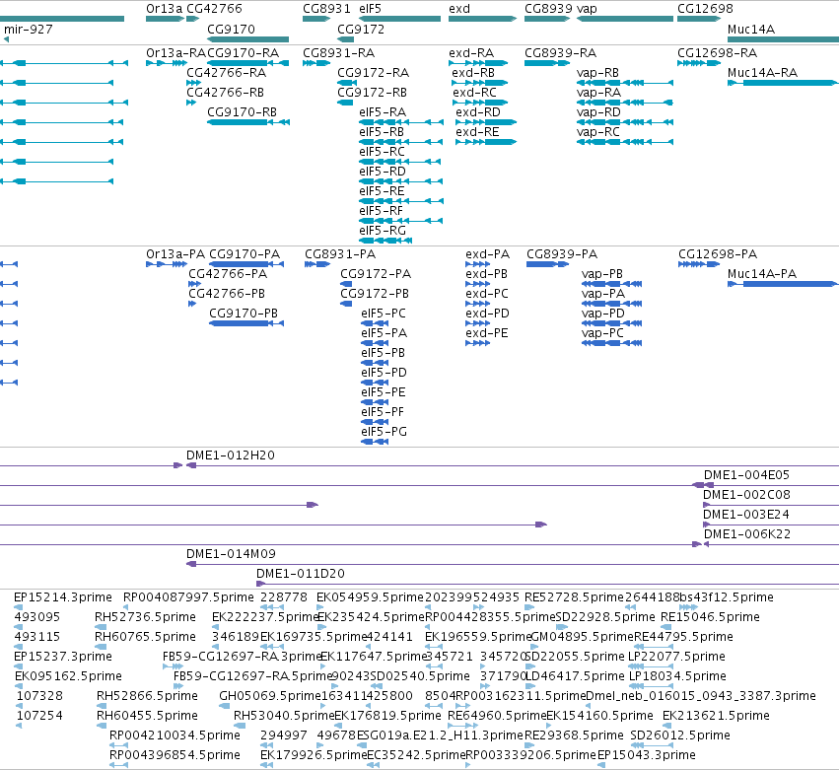Open the CG8931-PA protein label
839x770 pixels.
[x=340, y=254]
